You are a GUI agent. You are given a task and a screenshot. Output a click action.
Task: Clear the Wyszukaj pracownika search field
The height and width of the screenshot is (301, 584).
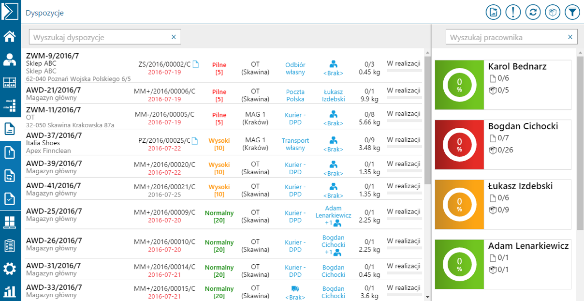570,37
